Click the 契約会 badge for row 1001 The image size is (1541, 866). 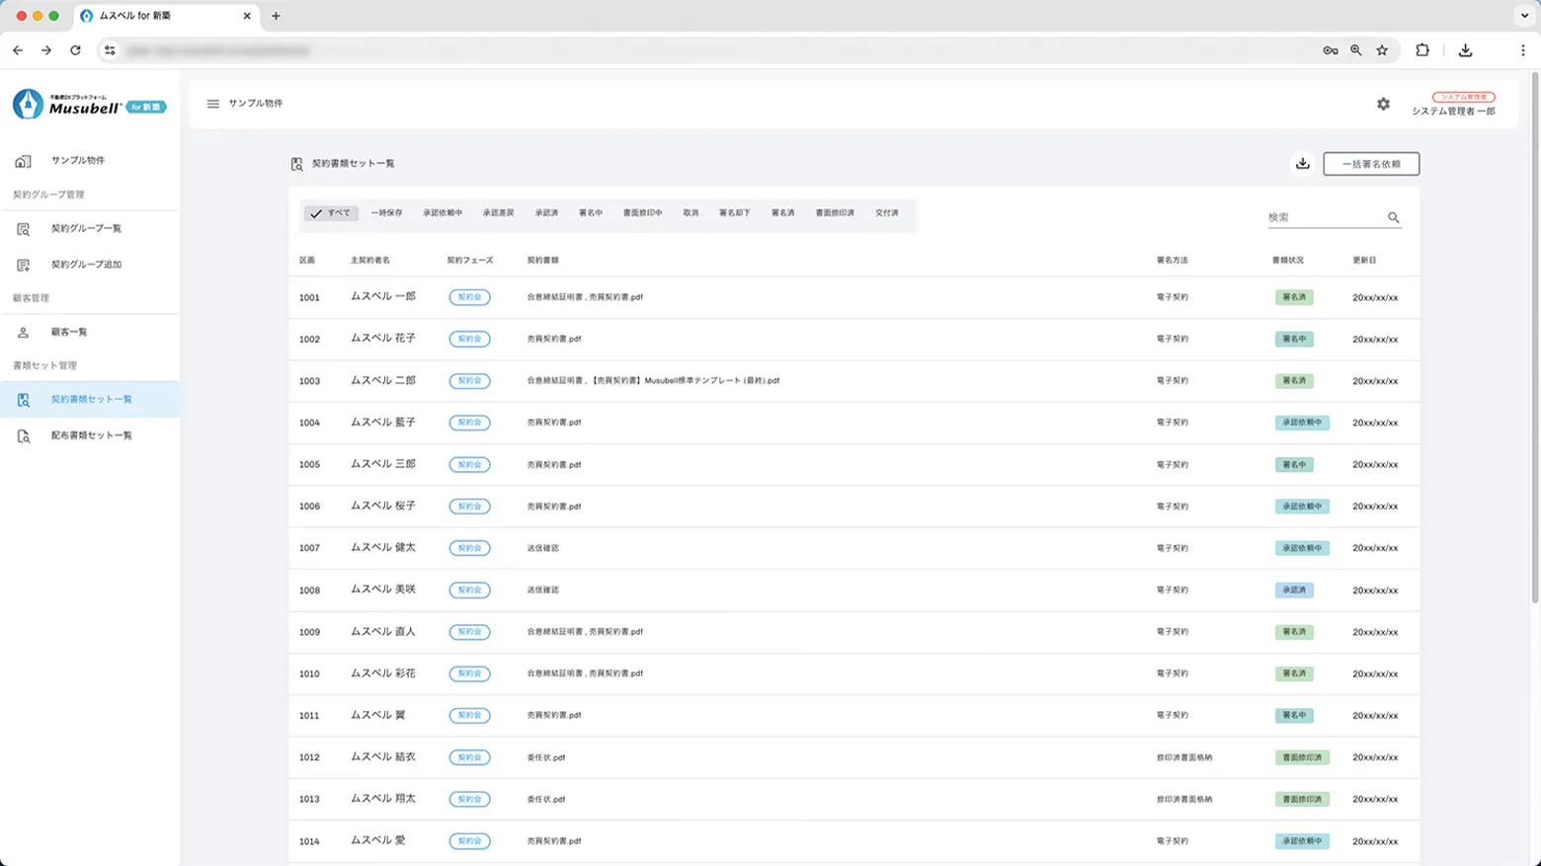click(x=469, y=297)
